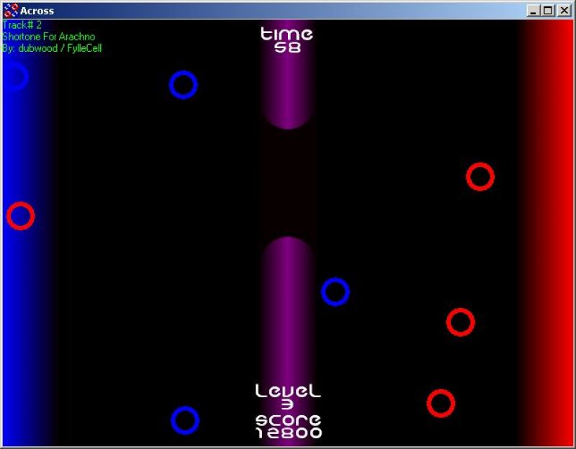This screenshot has height=449, width=576.
Task: Click the red ring on the blue left edge
Action: tap(21, 216)
